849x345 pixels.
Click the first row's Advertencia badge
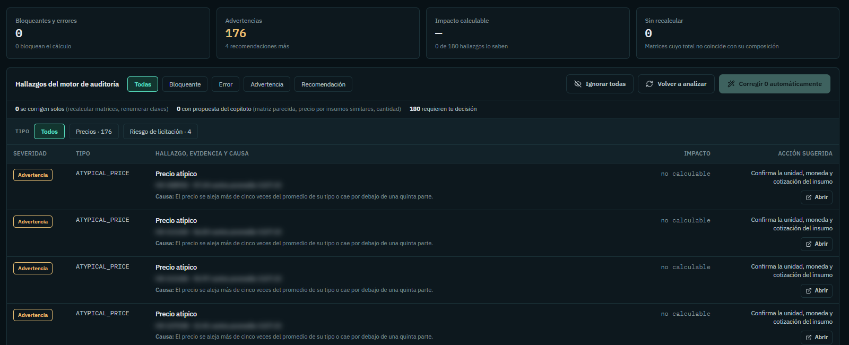(x=33, y=175)
